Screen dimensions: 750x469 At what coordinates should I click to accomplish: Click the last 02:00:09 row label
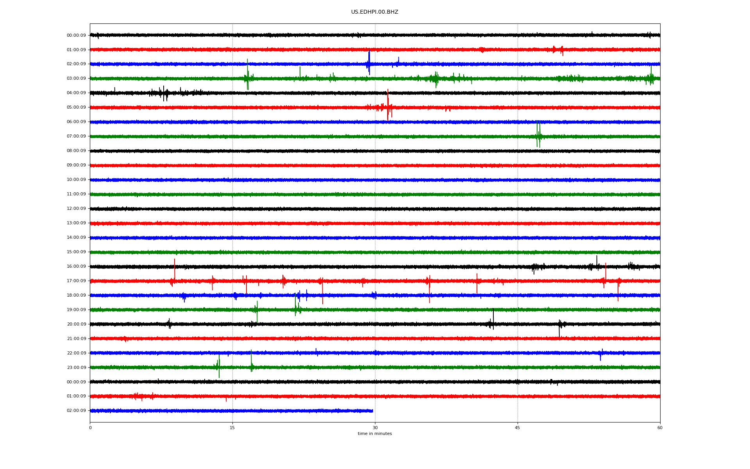point(76,411)
